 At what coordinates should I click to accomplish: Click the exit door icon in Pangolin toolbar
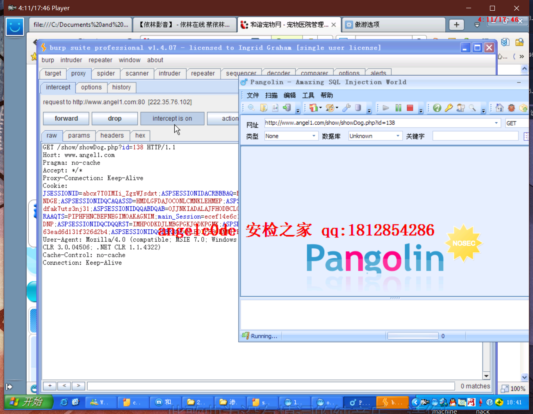(x=287, y=108)
